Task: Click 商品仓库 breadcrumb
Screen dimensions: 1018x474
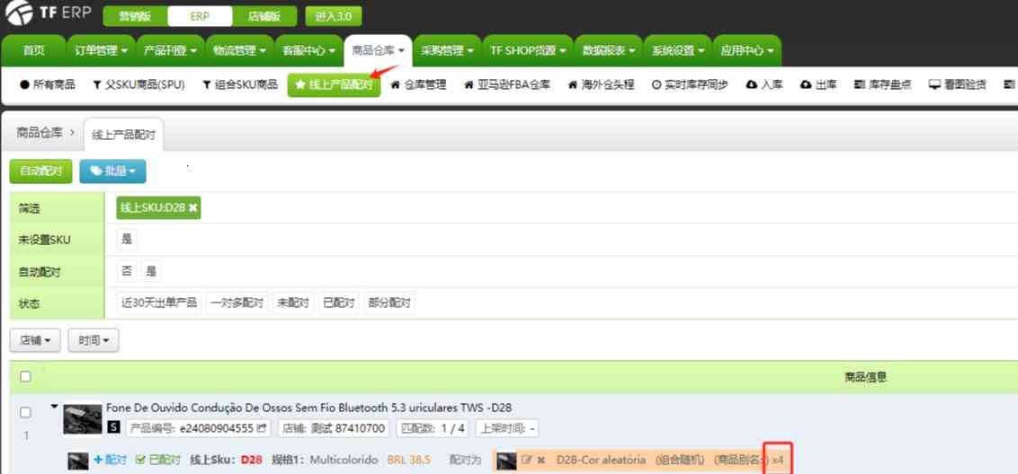Action: click(40, 133)
